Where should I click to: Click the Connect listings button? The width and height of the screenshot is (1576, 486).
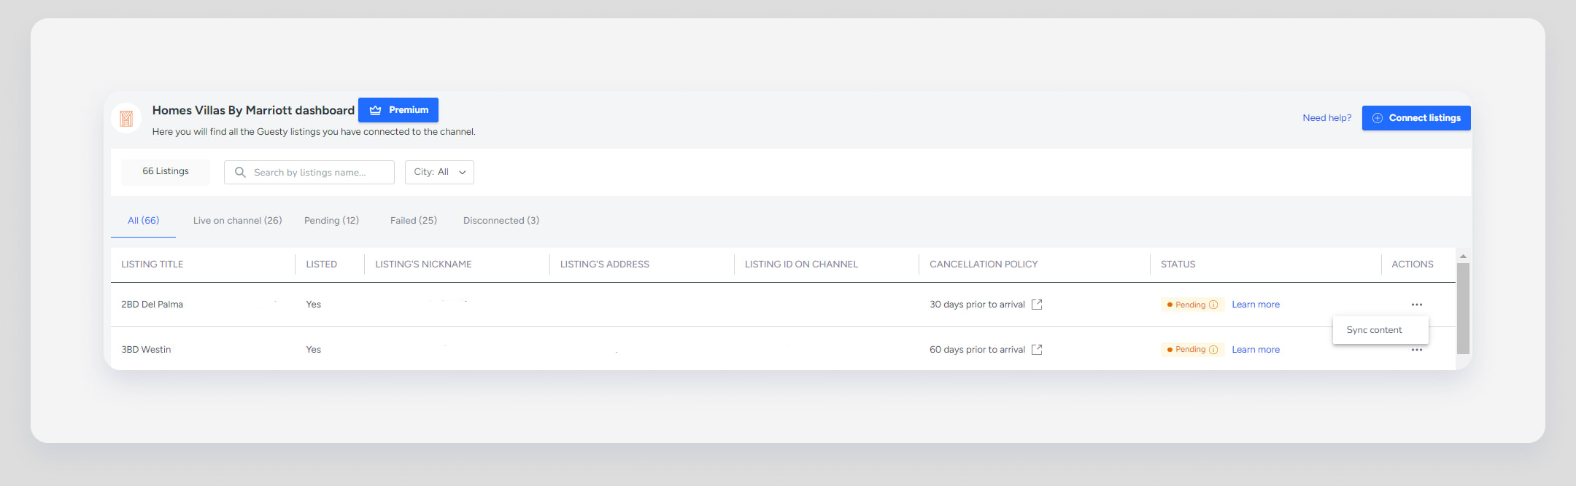pos(1416,118)
